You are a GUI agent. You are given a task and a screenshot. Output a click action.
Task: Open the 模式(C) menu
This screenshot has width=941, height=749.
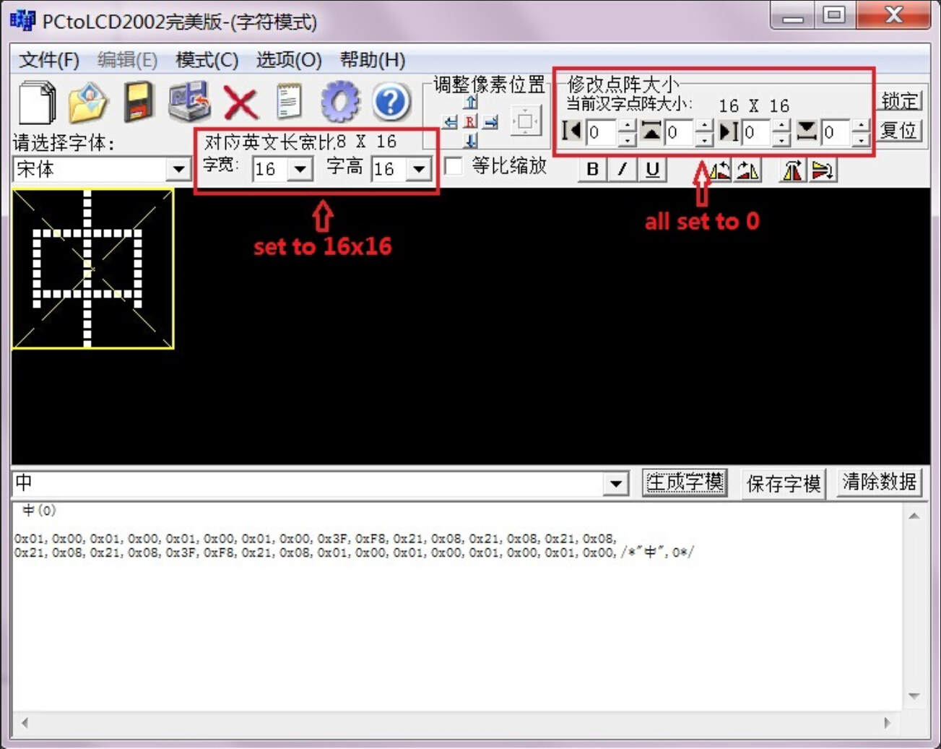tap(207, 60)
